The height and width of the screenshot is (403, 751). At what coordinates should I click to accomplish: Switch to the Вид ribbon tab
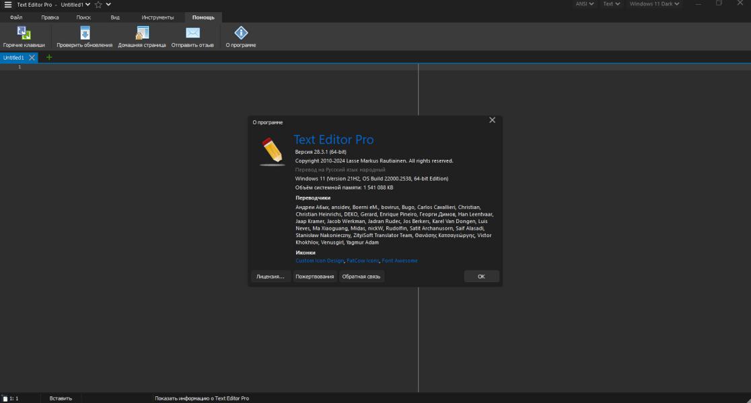pos(115,17)
